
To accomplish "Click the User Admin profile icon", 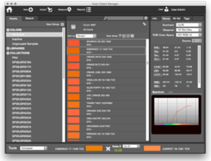I will [x=166, y=9].
